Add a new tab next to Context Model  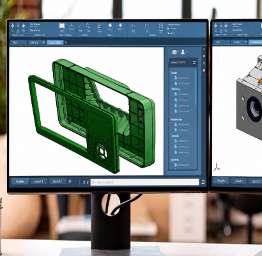click(x=66, y=42)
